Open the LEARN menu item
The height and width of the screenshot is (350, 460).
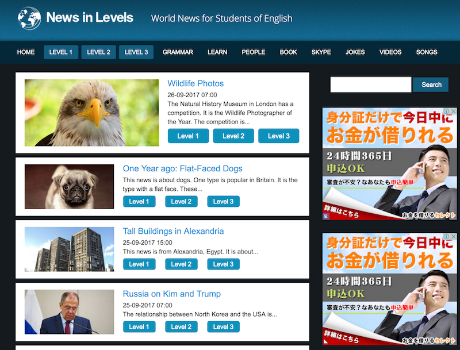tap(217, 52)
